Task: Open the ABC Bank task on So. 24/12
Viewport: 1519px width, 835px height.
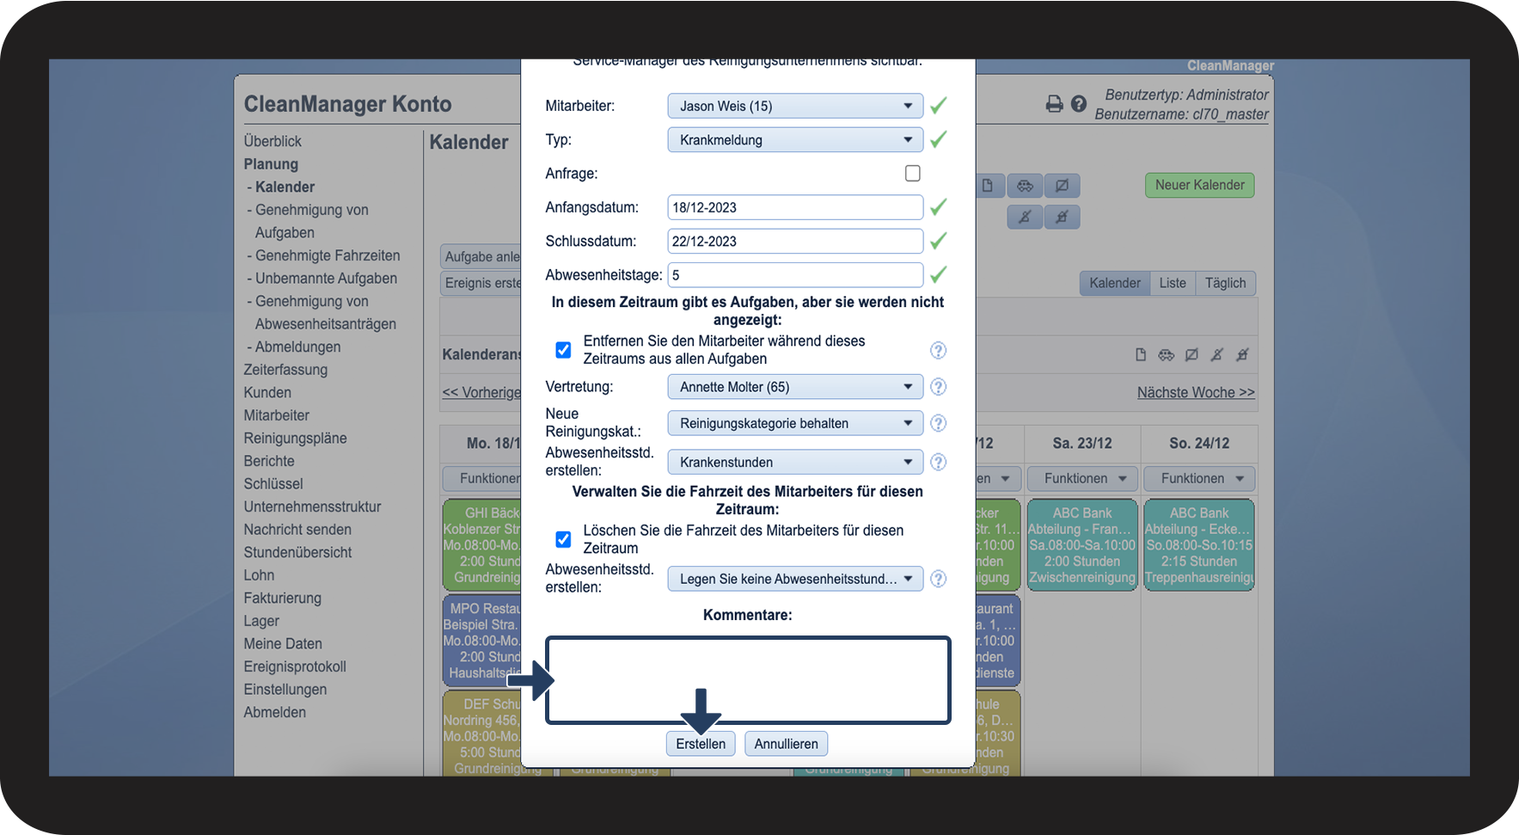Action: point(1199,545)
